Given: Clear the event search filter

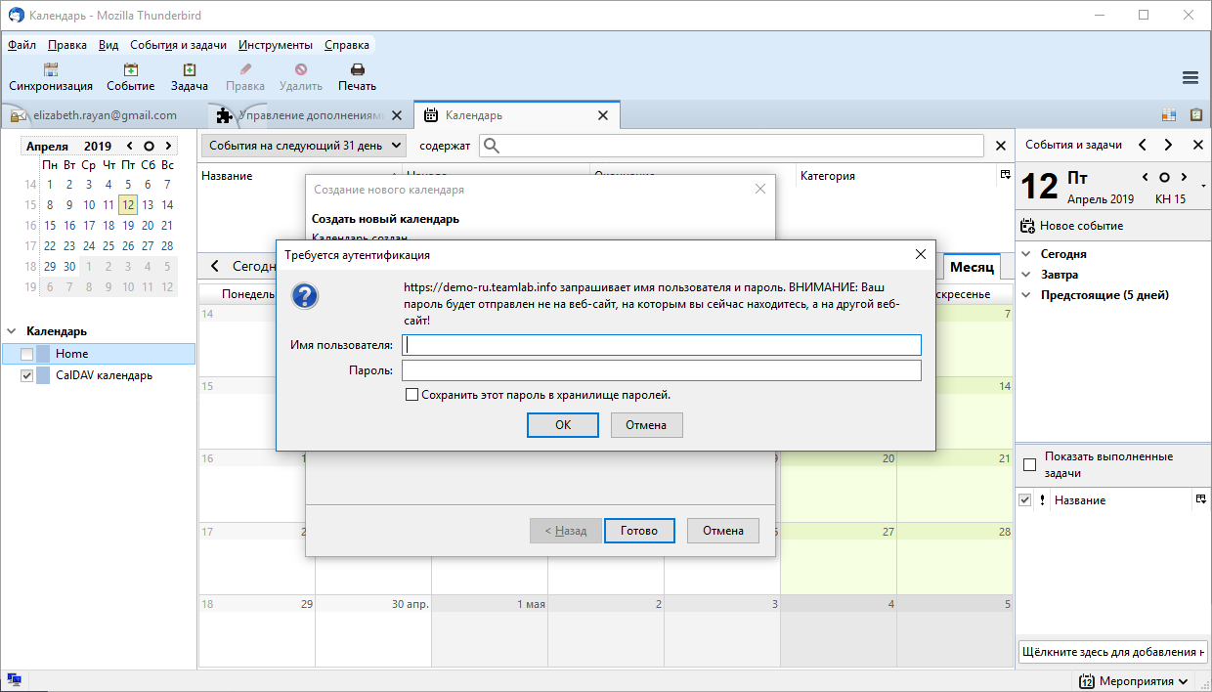Looking at the screenshot, I should [1000, 146].
